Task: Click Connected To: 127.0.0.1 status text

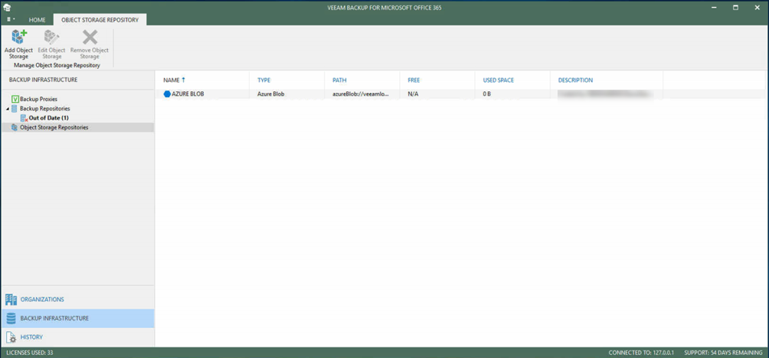Action: click(640, 353)
